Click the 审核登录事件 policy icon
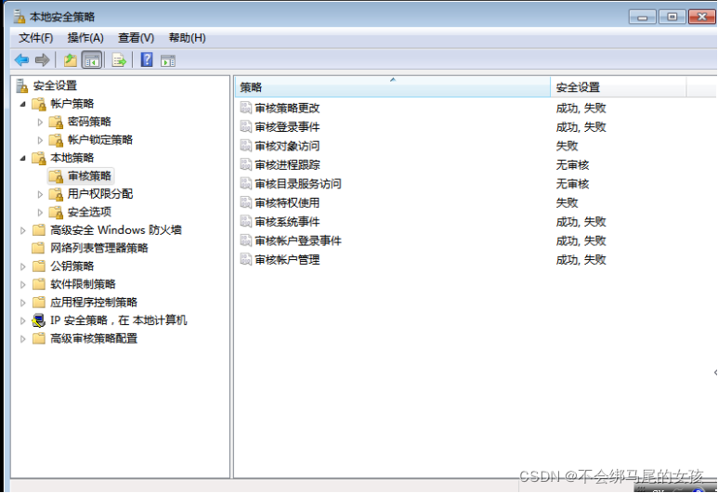 click(246, 127)
